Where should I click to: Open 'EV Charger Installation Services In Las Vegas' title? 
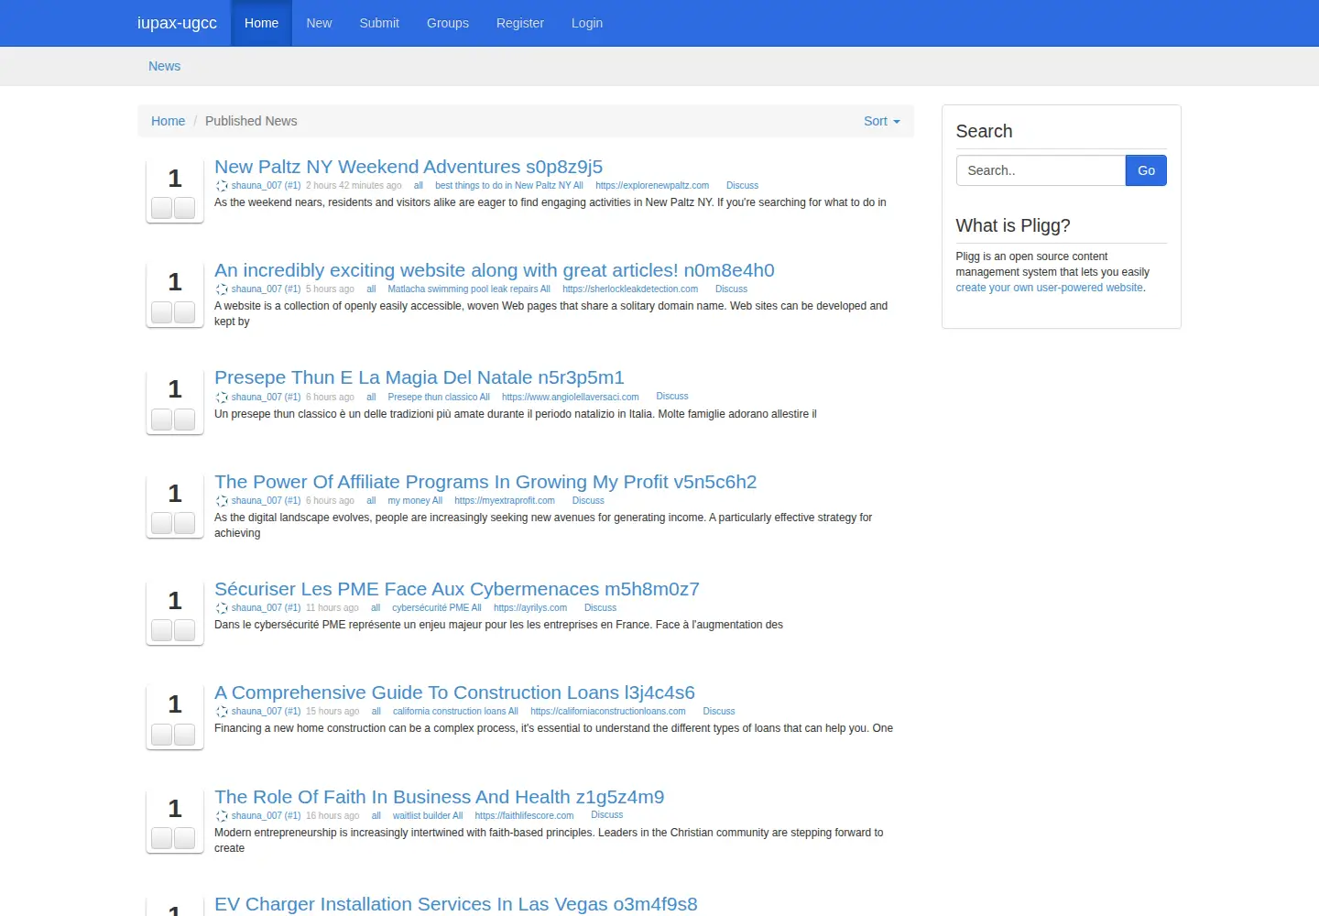pos(456,904)
